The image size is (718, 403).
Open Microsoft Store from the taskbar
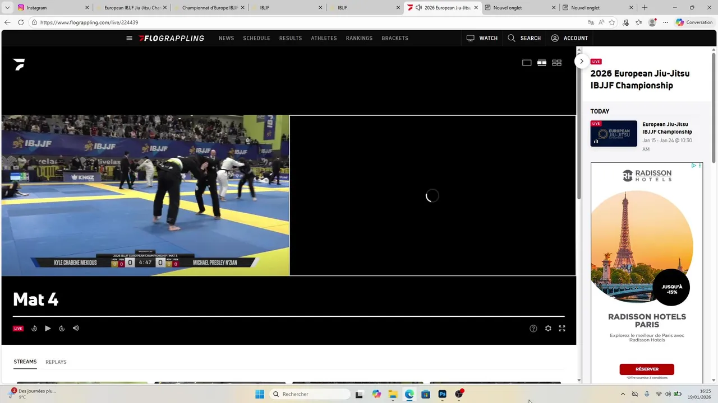pyautogui.click(x=426, y=394)
